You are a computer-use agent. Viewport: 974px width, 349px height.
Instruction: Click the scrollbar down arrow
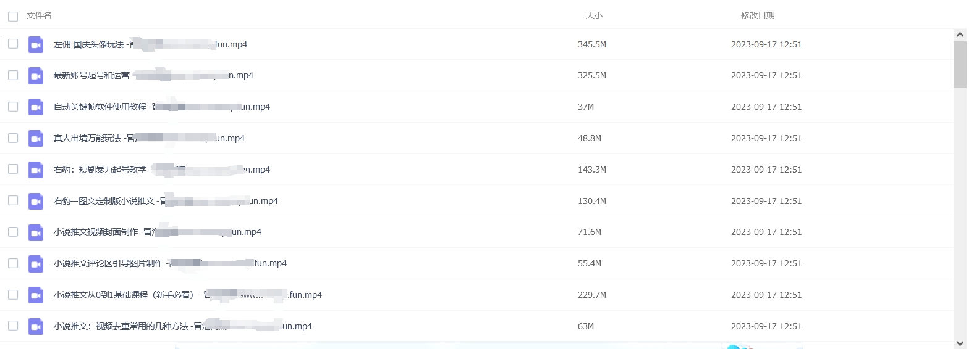[960, 343]
